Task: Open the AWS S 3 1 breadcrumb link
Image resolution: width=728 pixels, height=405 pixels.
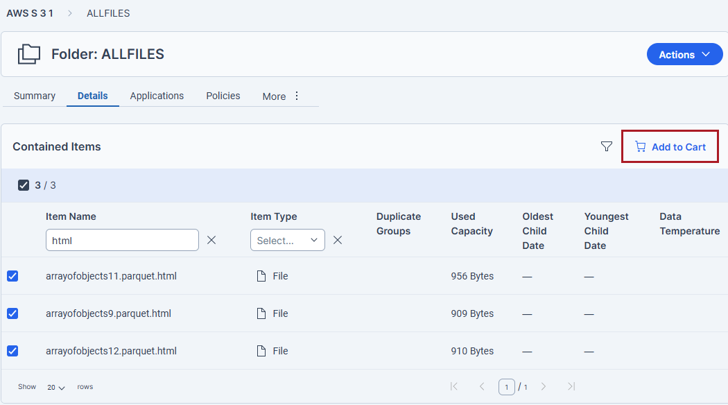Action: click(x=30, y=13)
